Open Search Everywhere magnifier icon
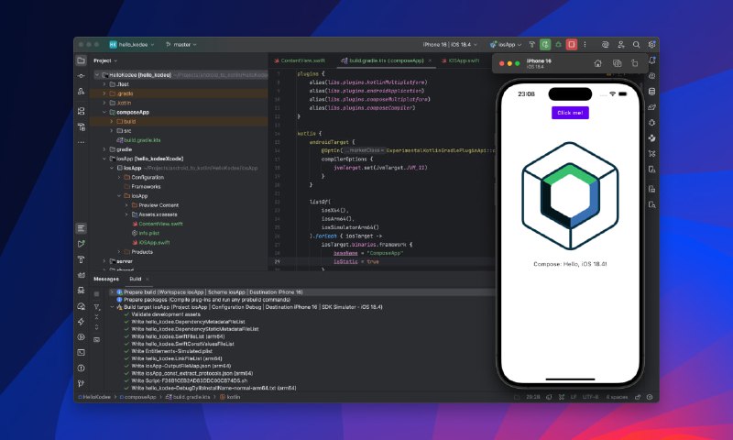Viewport: 733px width, 440px height. pyautogui.click(x=636, y=44)
